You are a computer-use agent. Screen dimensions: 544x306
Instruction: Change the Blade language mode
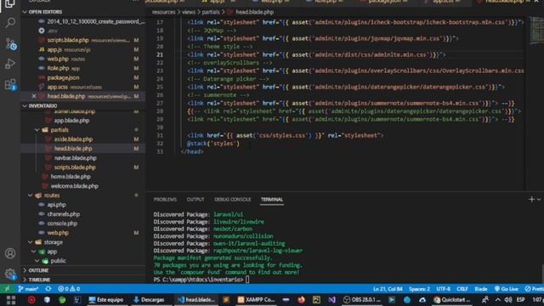click(481, 289)
